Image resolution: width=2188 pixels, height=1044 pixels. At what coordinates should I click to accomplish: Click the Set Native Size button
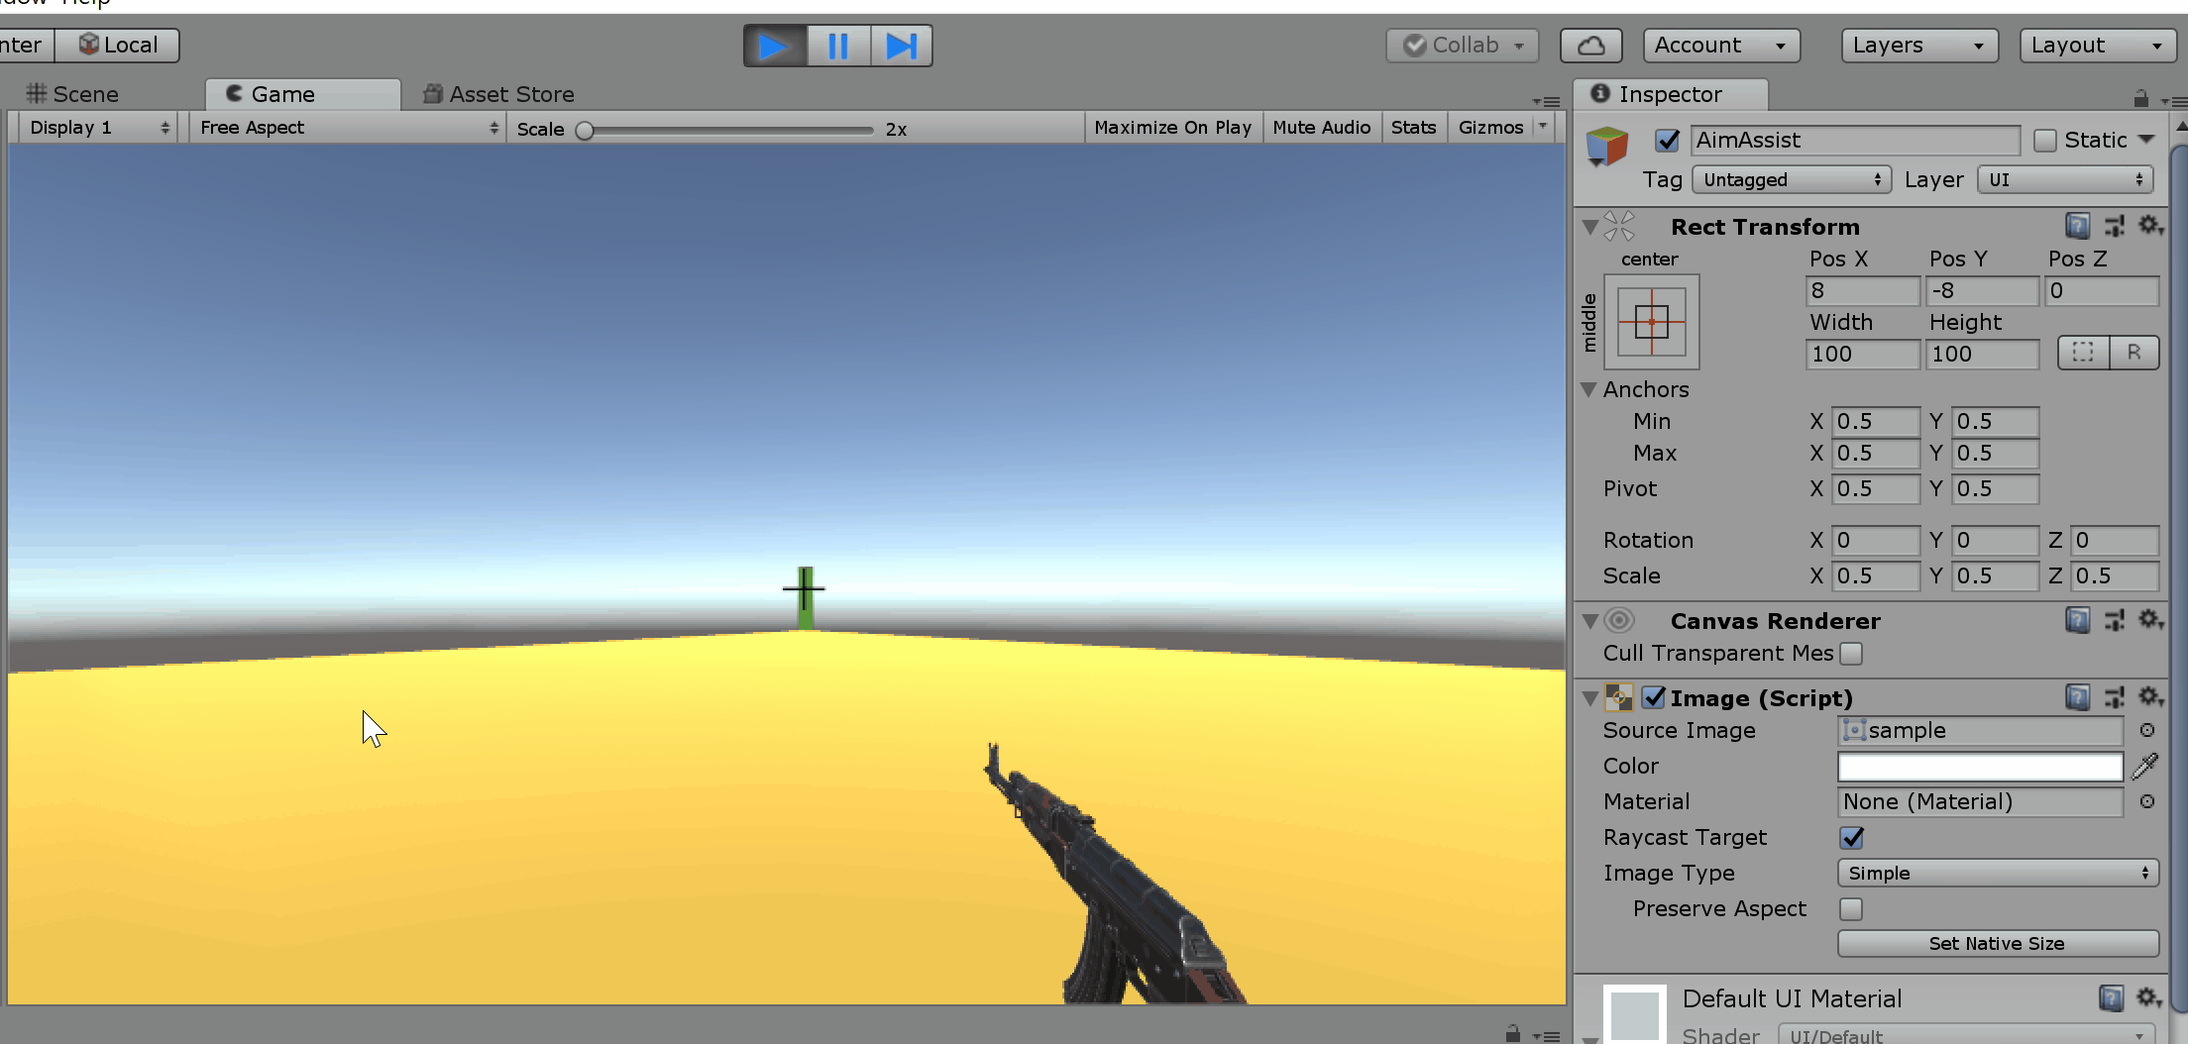(x=1997, y=943)
